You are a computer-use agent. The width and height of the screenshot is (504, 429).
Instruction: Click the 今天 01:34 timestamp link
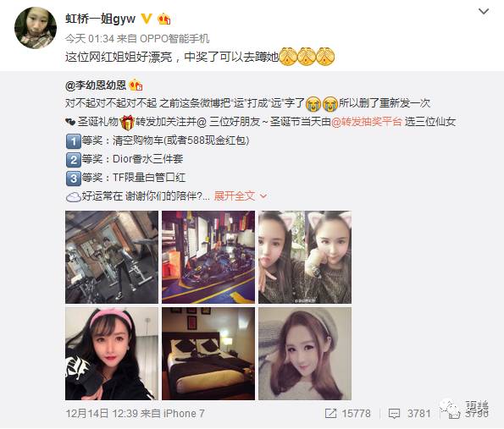90,39
